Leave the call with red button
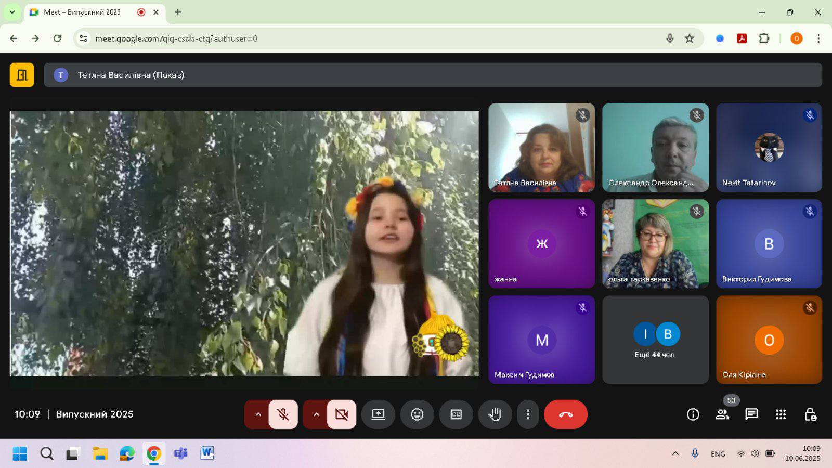 (x=565, y=414)
